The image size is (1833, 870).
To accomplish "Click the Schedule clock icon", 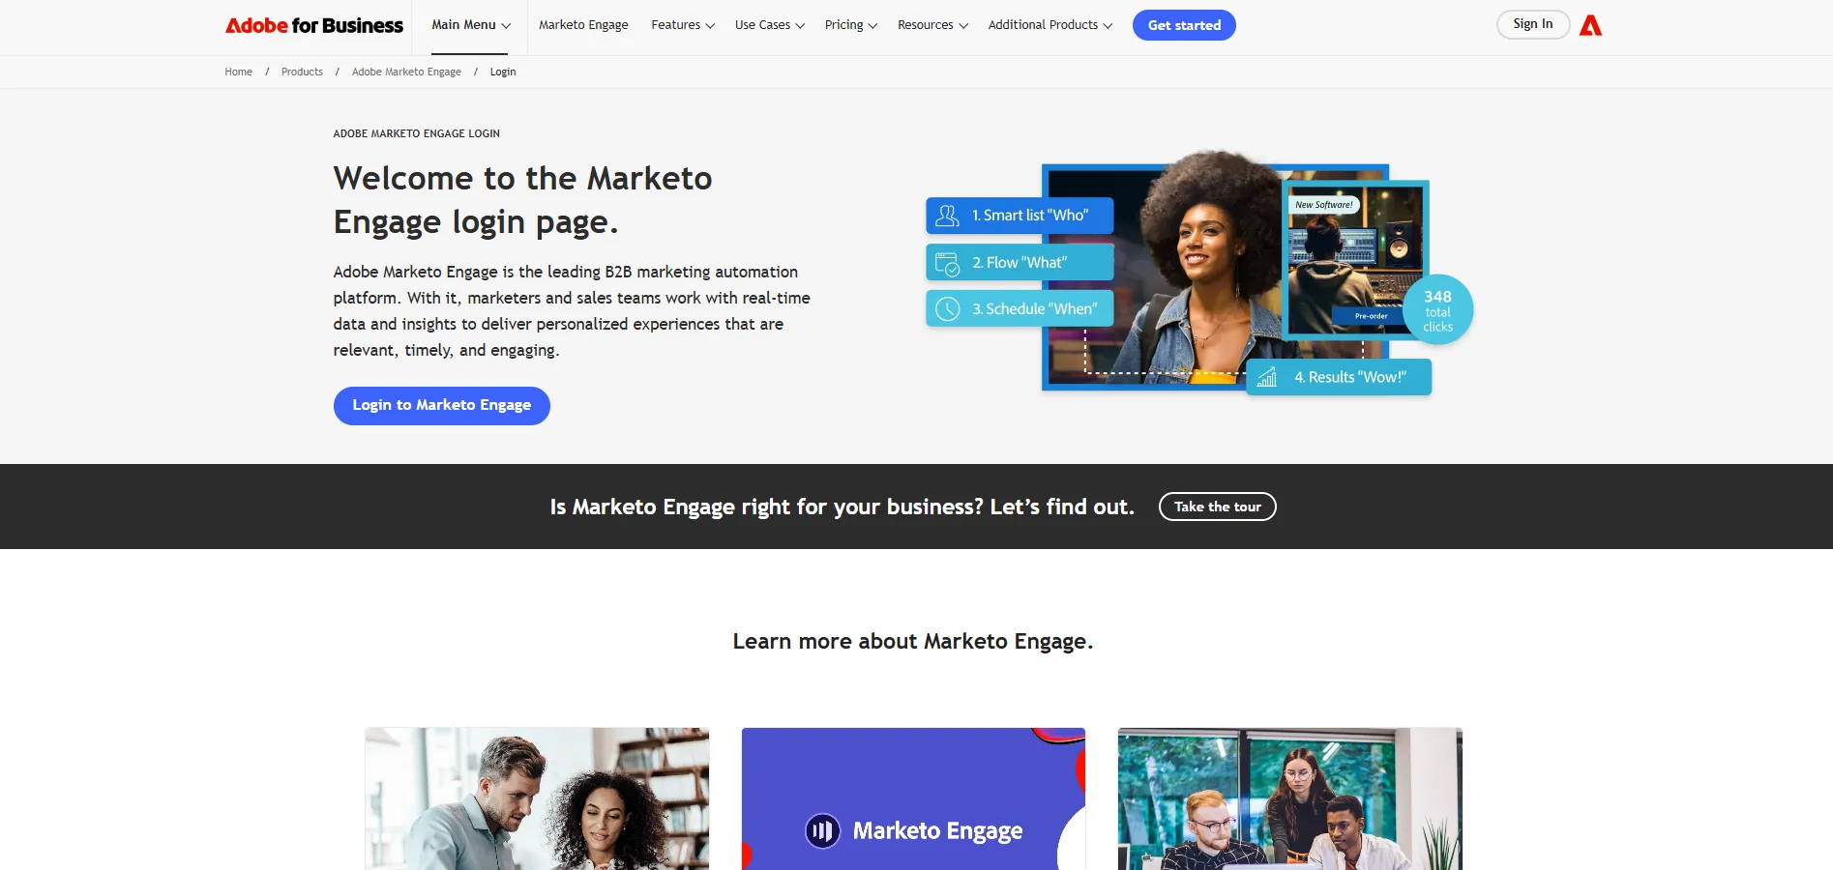I will [948, 309].
